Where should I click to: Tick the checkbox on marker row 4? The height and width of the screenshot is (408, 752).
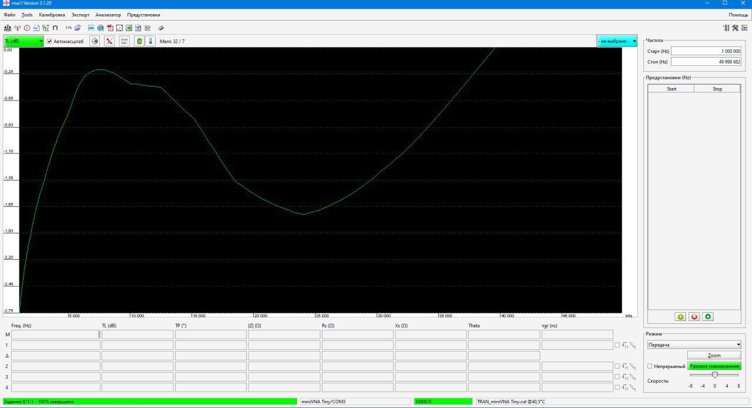pyautogui.click(x=617, y=387)
